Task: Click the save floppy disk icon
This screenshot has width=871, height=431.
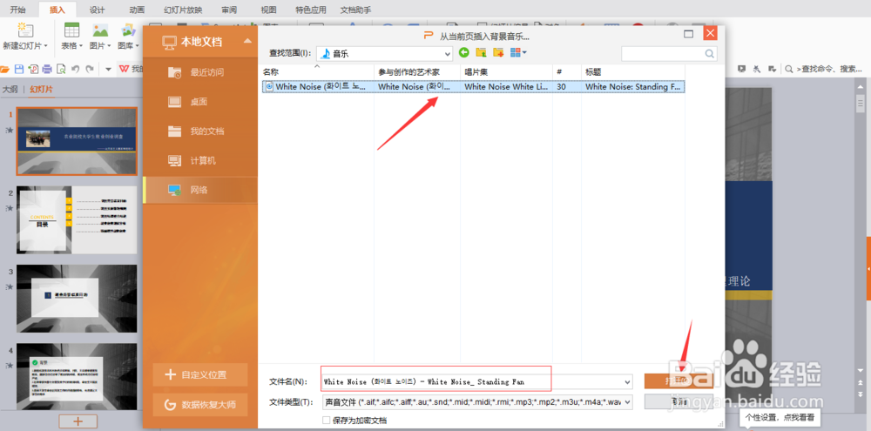Action: tap(19, 70)
